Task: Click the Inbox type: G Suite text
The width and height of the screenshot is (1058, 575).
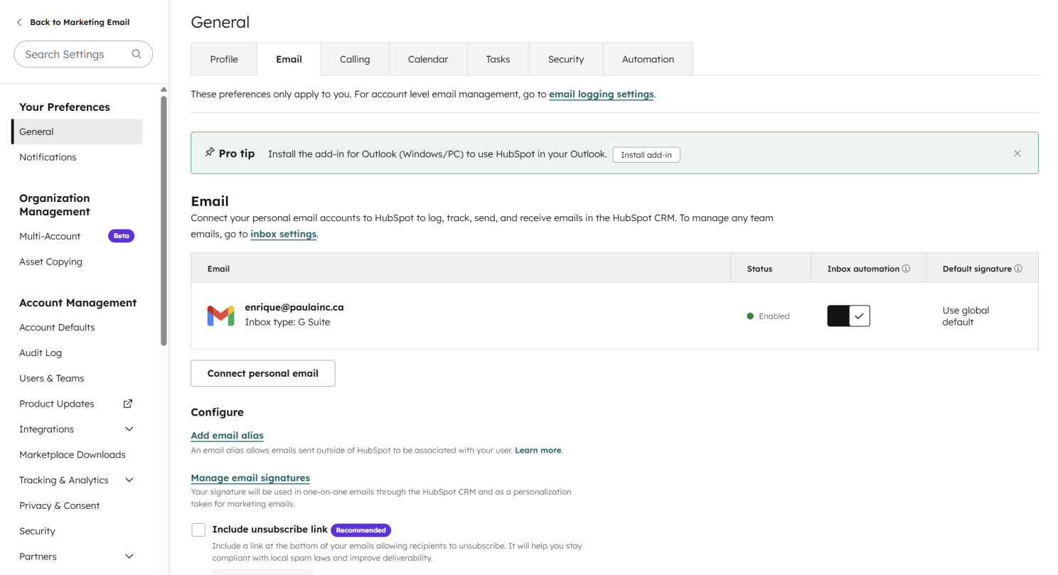Action: [x=287, y=322]
